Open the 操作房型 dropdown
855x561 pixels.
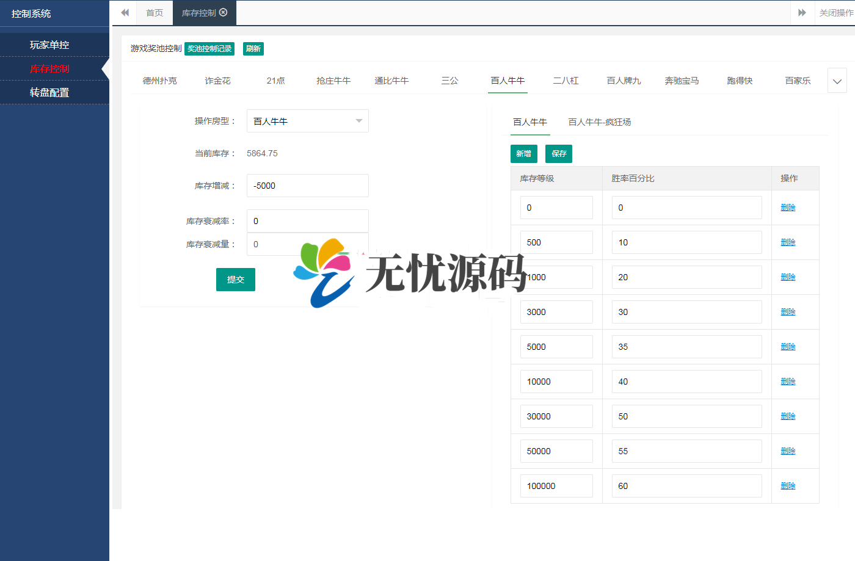(307, 121)
